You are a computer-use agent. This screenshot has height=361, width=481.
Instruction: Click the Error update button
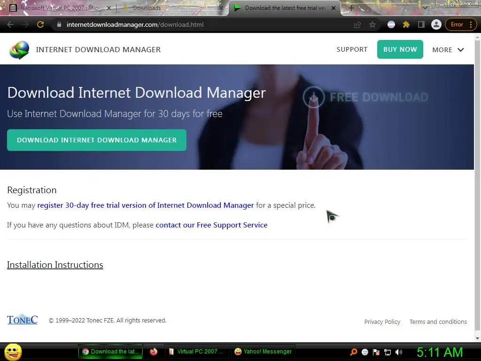point(457,24)
